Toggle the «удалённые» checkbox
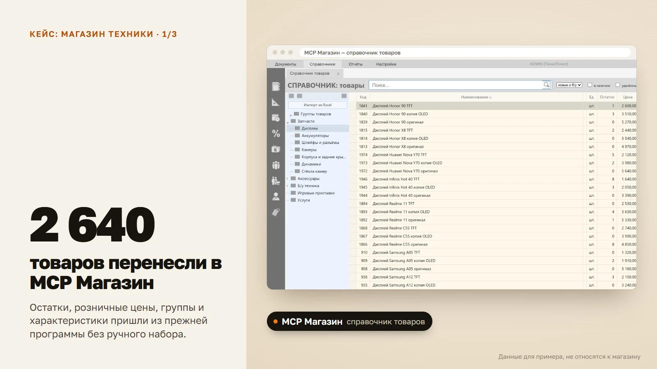The height and width of the screenshot is (369, 657). pyautogui.click(x=618, y=85)
